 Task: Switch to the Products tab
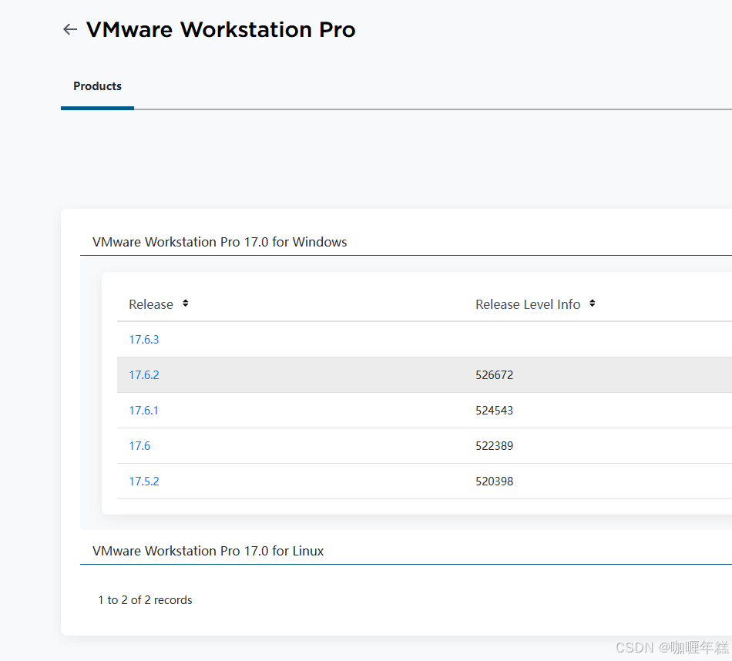pos(97,86)
